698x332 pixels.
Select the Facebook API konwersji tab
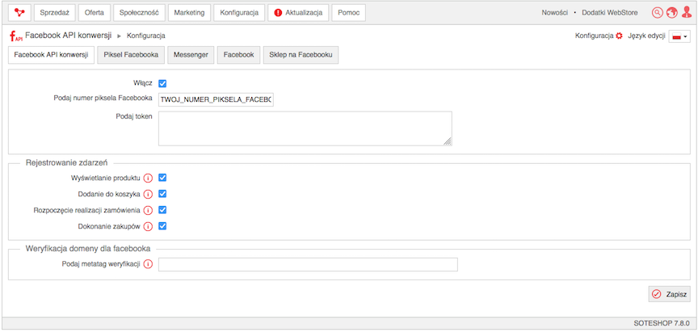(x=51, y=55)
